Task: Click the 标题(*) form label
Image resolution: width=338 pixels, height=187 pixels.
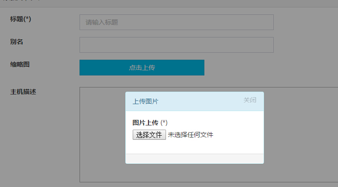Action: (x=20, y=19)
